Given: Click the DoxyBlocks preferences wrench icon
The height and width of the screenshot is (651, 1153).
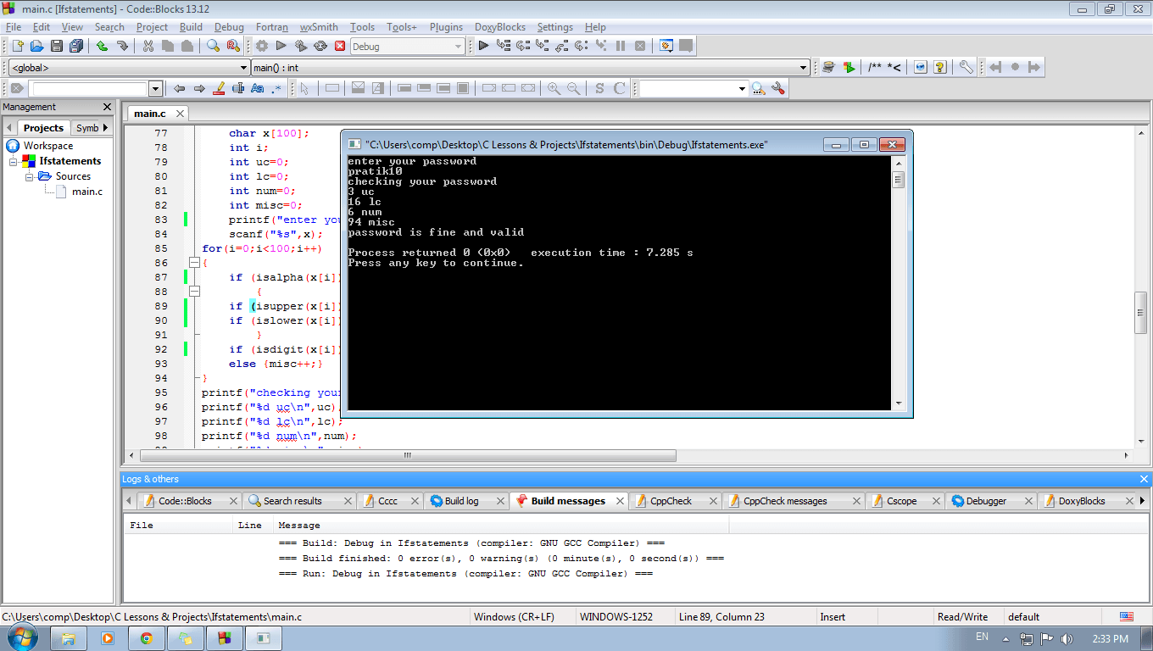Looking at the screenshot, I should tap(966, 67).
